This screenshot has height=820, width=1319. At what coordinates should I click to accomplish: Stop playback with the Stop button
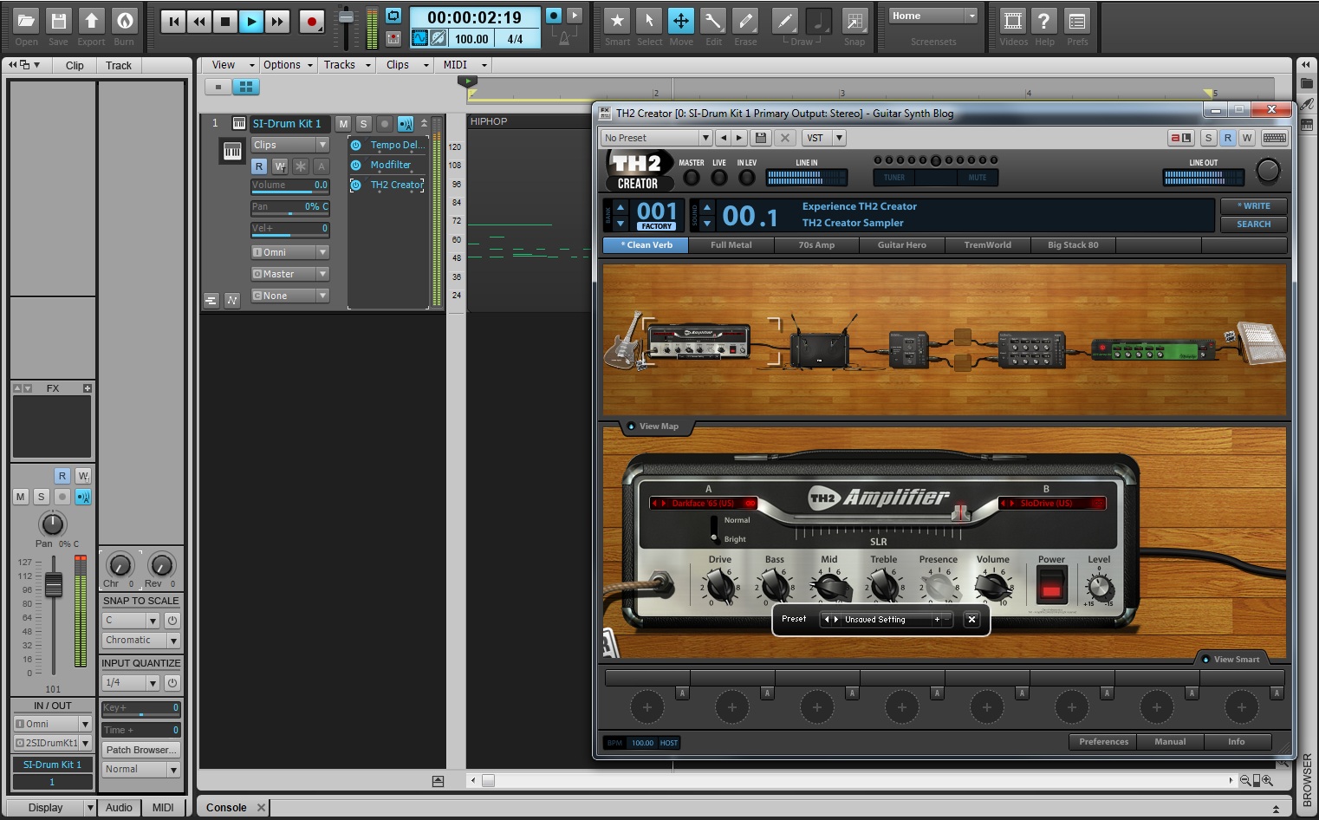point(225,22)
